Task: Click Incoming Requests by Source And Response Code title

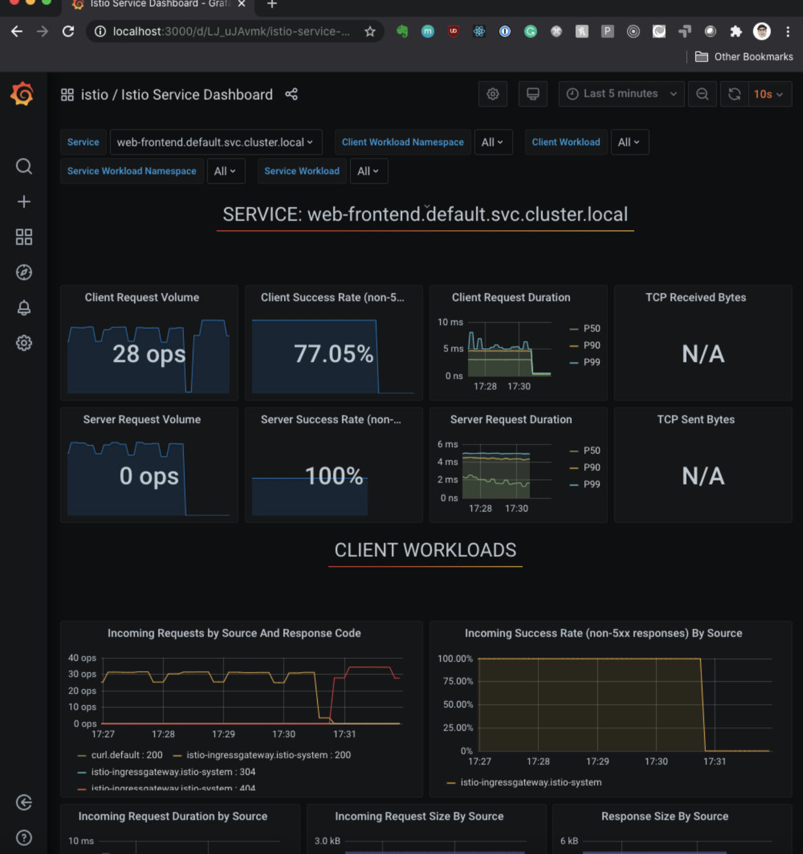Action: (x=234, y=633)
